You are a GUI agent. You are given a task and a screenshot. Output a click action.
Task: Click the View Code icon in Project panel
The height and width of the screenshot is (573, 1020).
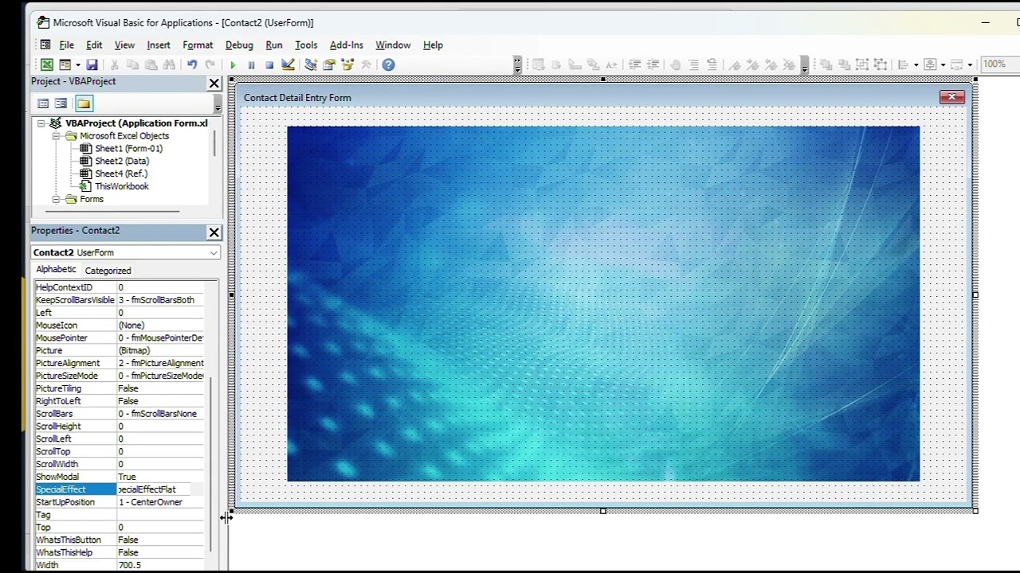pyautogui.click(x=43, y=103)
